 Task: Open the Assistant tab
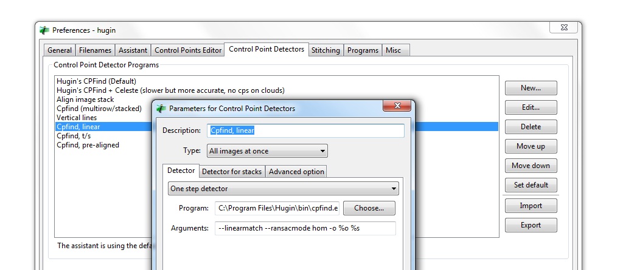(x=133, y=50)
